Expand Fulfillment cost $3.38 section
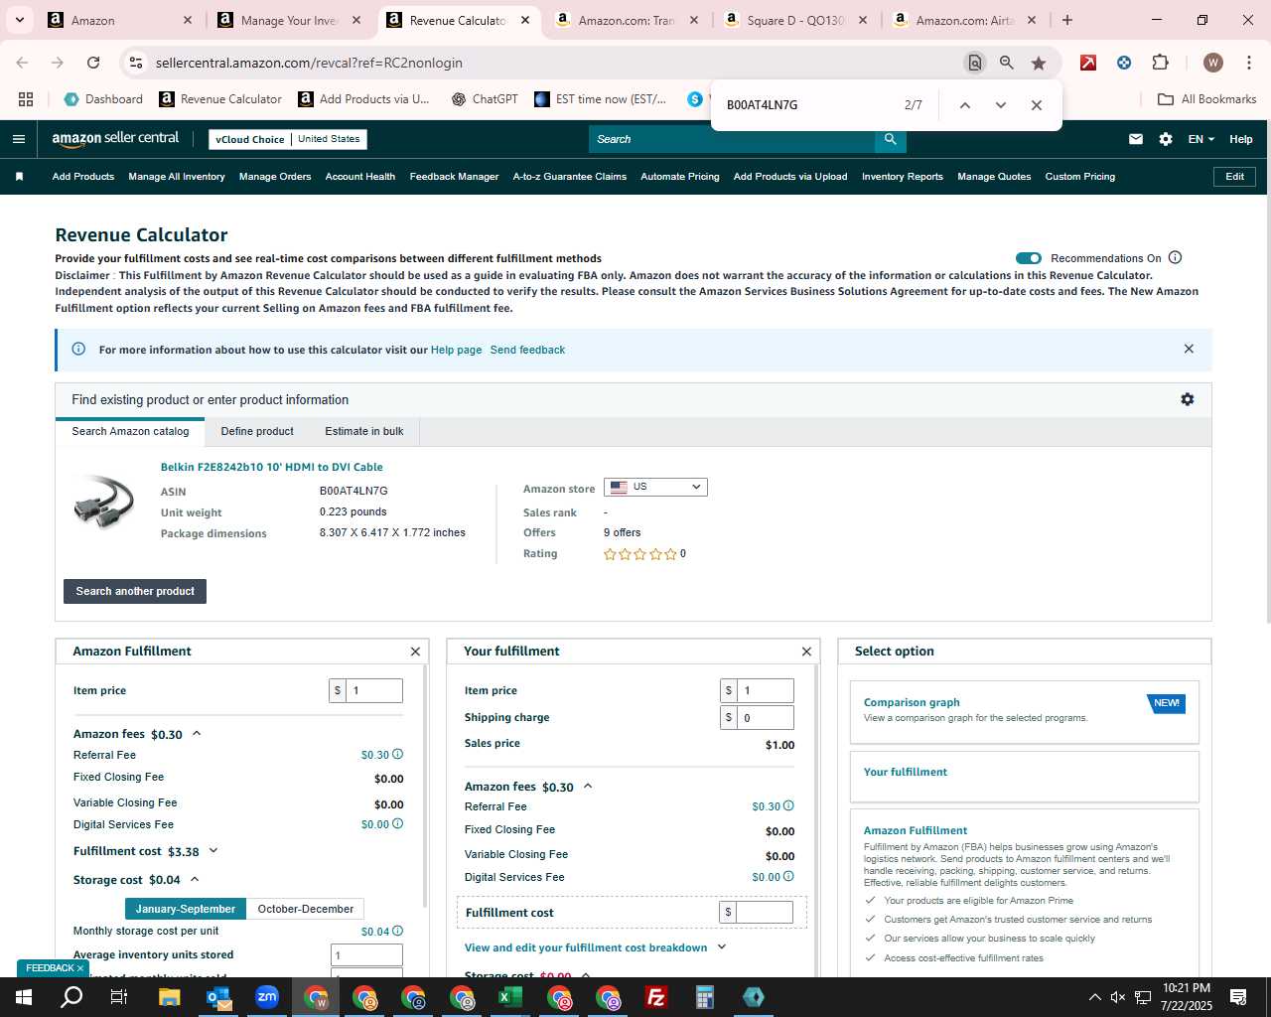The height and width of the screenshot is (1017, 1271). click(x=212, y=851)
